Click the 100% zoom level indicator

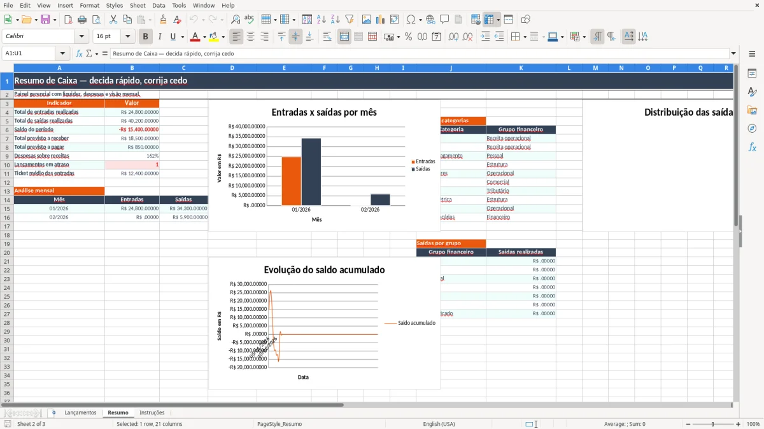[753, 424]
